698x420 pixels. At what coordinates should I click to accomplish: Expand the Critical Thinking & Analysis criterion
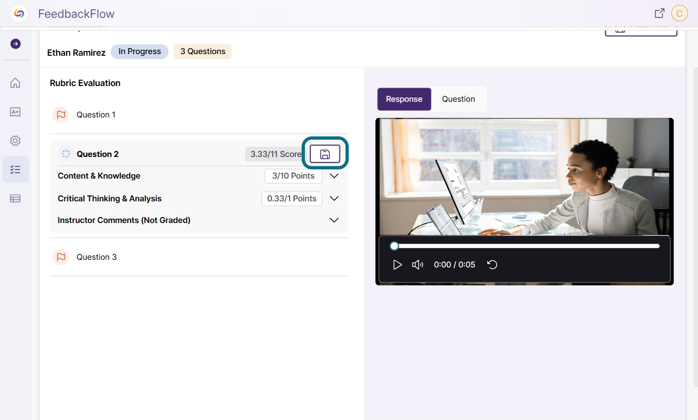(334, 199)
